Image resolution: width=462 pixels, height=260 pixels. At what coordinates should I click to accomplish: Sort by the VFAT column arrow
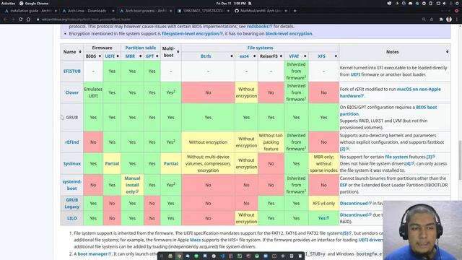[x=305, y=56]
